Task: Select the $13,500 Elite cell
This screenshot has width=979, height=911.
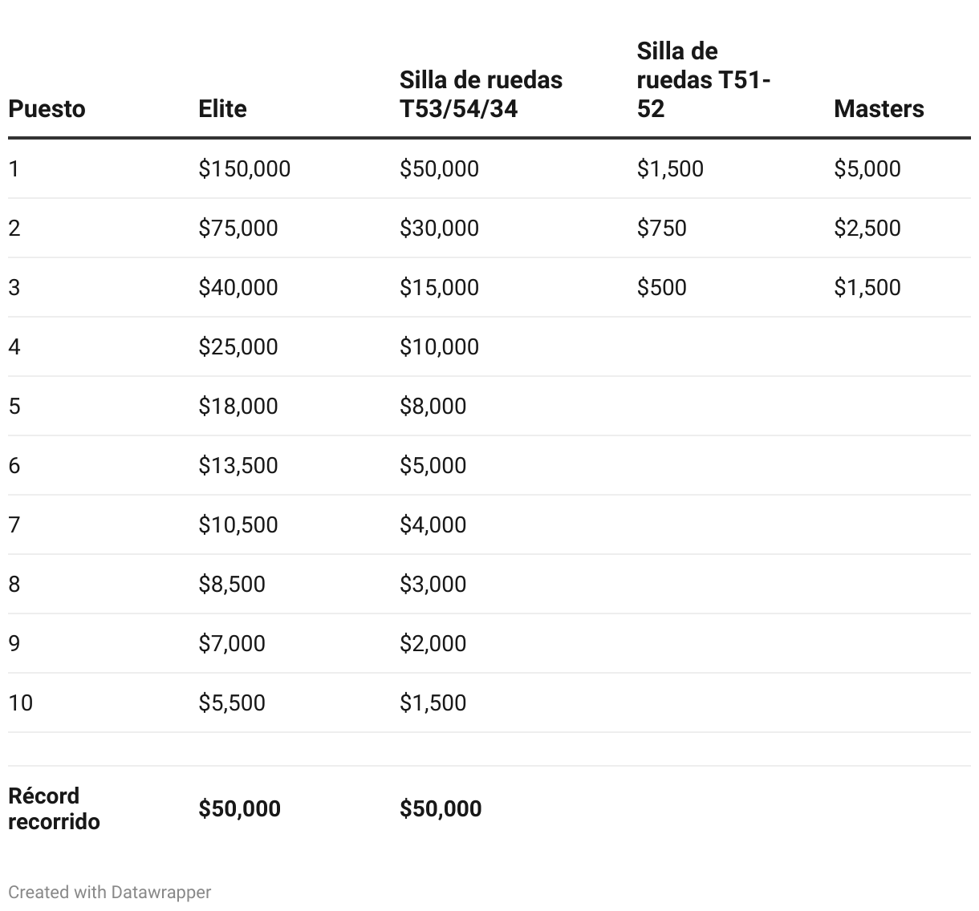Action: point(238,466)
